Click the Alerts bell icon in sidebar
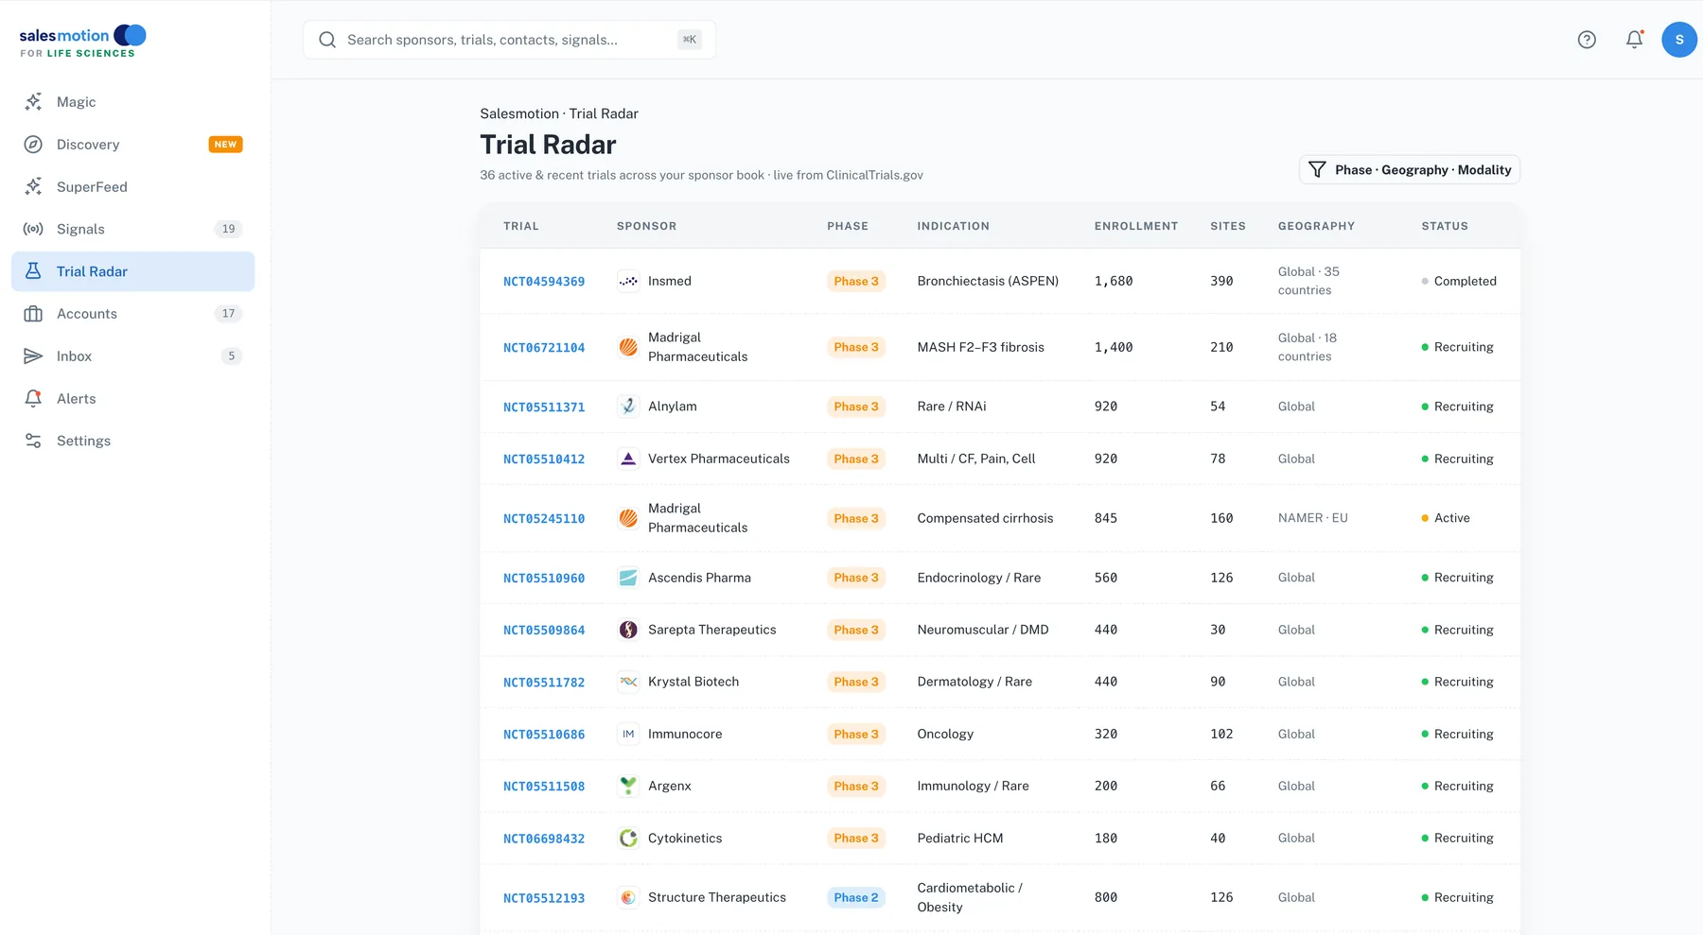The image size is (1703, 935). point(33,399)
